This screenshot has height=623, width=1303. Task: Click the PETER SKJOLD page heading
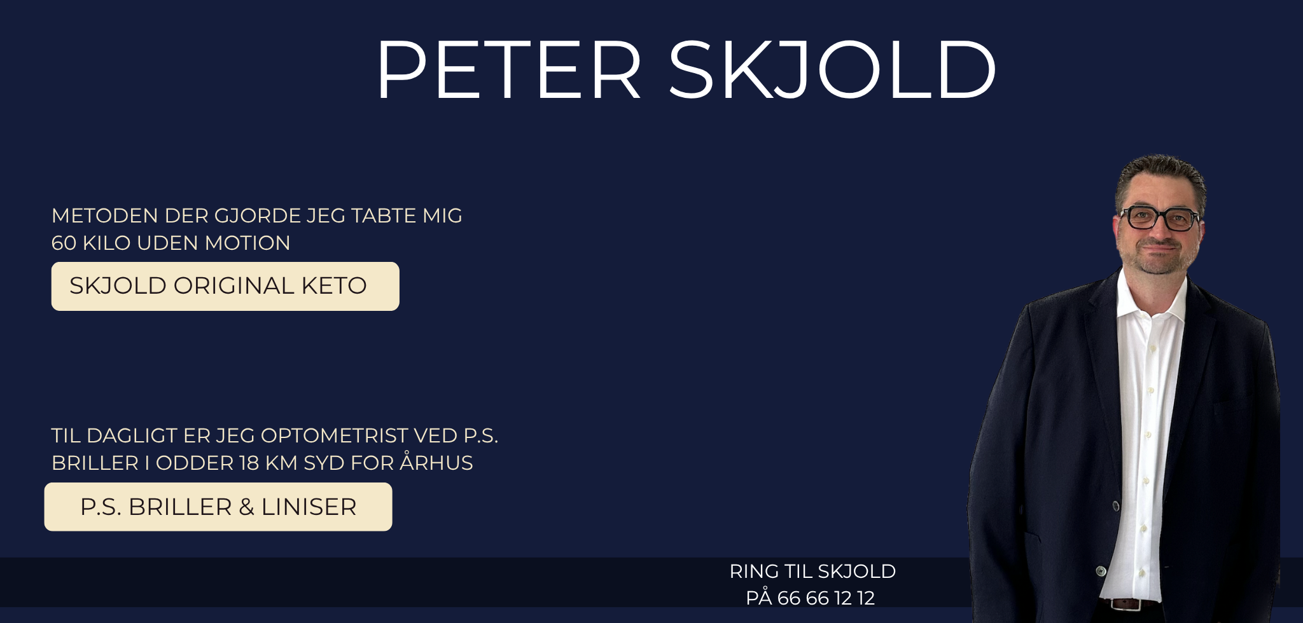coord(686,69)
